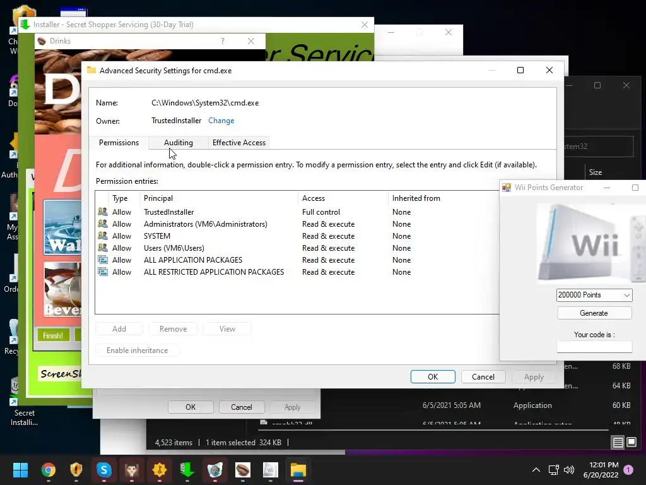Open Skype from the taskbar

click(x=104, y=470)
